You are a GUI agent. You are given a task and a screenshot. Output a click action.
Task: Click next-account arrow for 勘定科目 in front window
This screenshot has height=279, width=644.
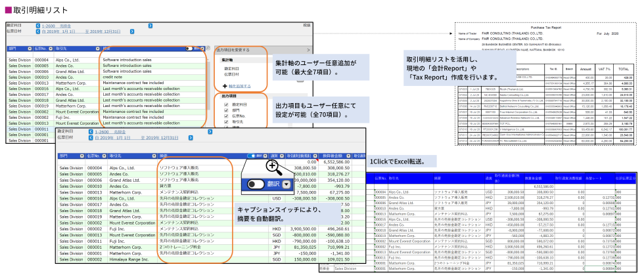[210, 132]
